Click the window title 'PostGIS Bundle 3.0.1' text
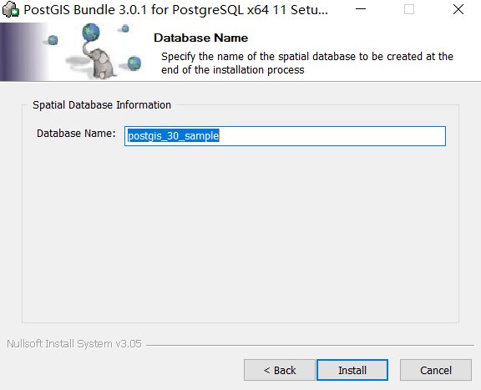481x390 pixels. pos(175,10)
